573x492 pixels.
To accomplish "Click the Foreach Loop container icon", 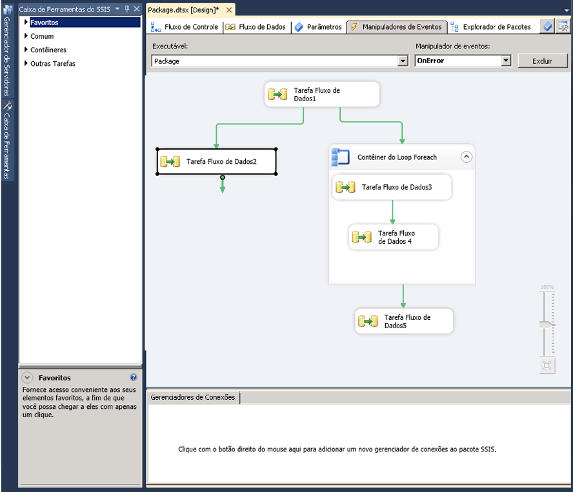I will coord(340,157).
